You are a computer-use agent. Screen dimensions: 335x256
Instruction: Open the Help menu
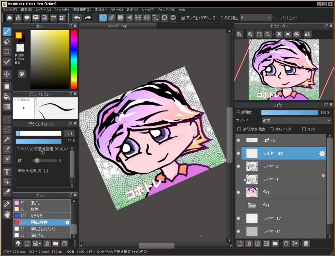182,9
